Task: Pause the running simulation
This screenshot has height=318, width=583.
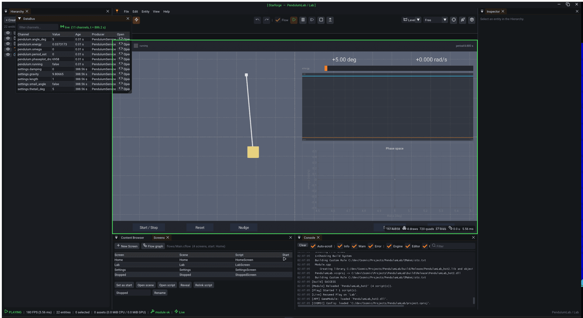Action: [x=303, y=20]
